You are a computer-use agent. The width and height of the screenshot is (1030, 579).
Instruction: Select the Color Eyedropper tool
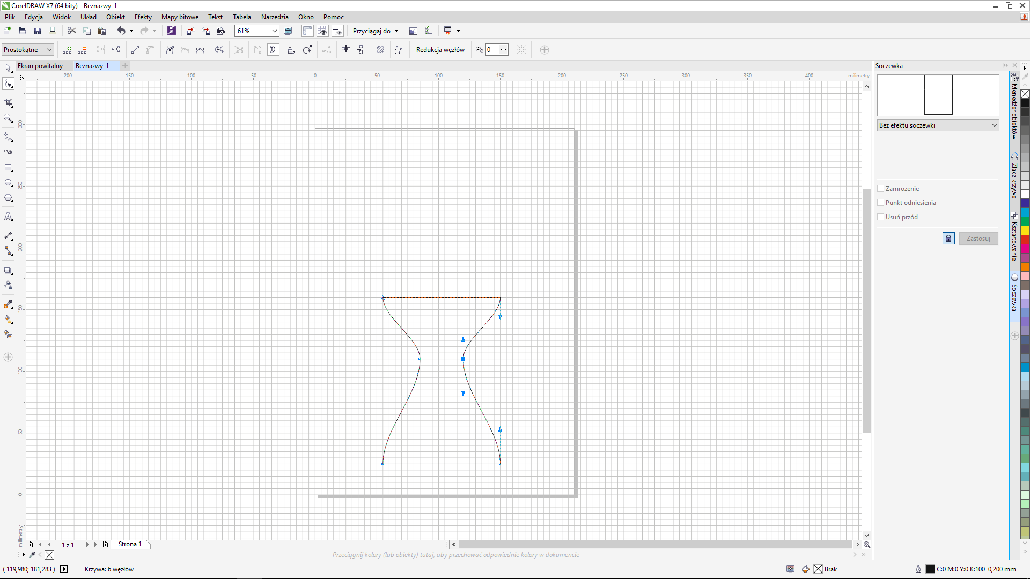click(8, 305)
